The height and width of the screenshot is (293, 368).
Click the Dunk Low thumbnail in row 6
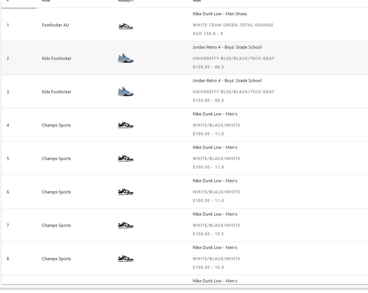126,192
